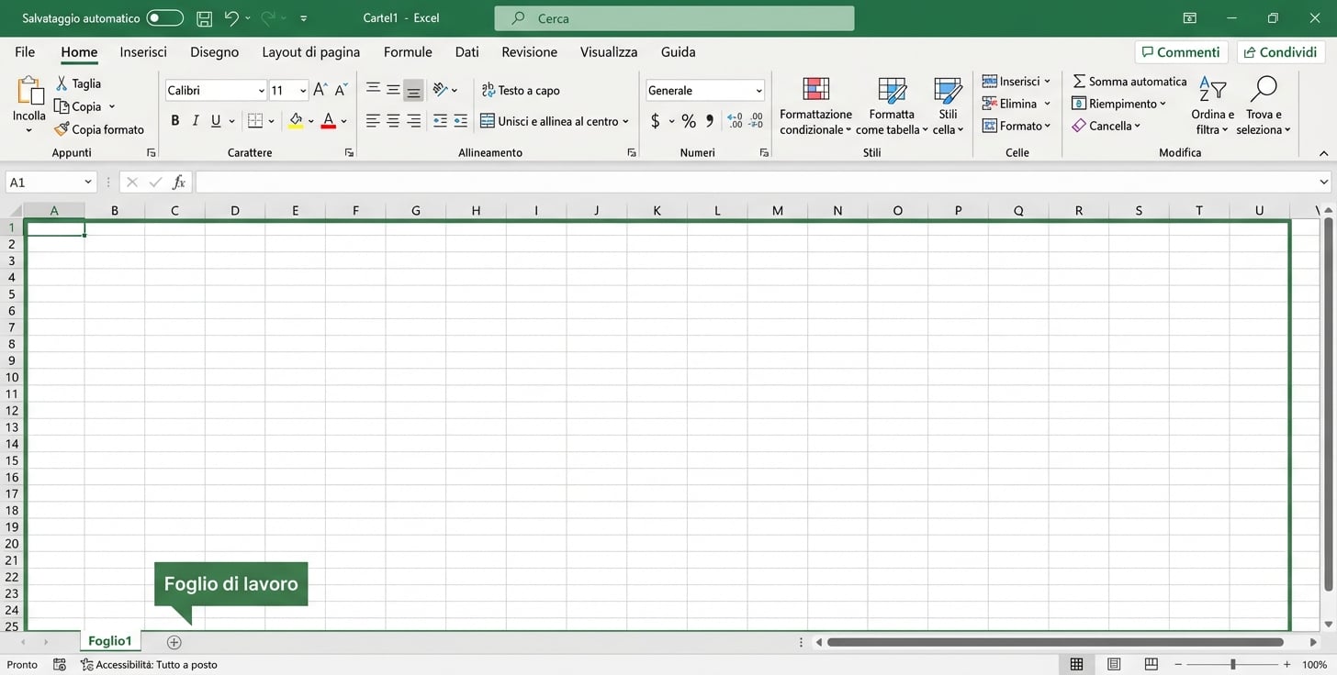
Task: Apply bold formatting
Action: 175,121
